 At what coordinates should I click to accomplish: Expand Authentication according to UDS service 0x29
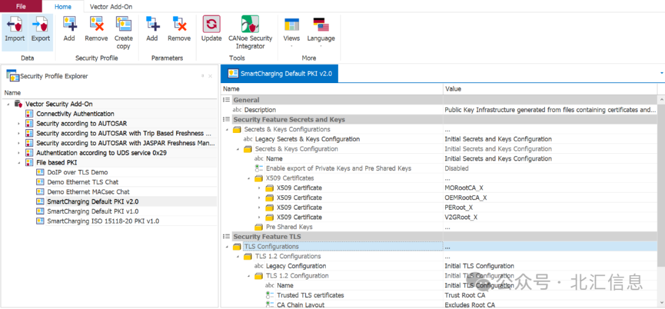[18, 153]
